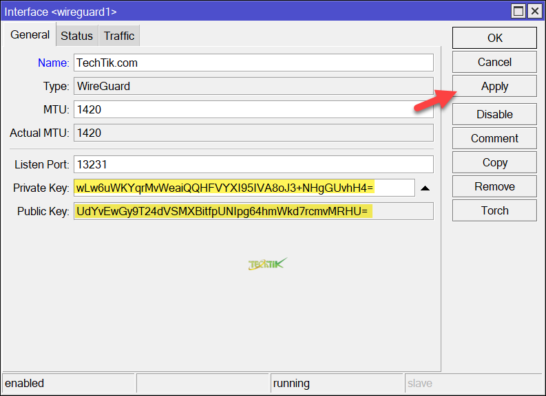Click the Actual MTU field
Viewport: 546px width, 396px height.
[x=253, y=133]
